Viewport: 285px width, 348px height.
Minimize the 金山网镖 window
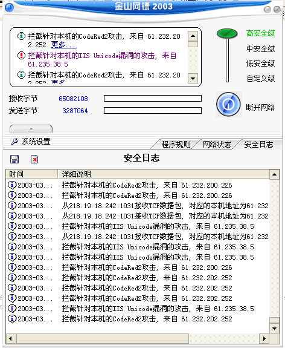pyautogui.click(x=267, y=9)
